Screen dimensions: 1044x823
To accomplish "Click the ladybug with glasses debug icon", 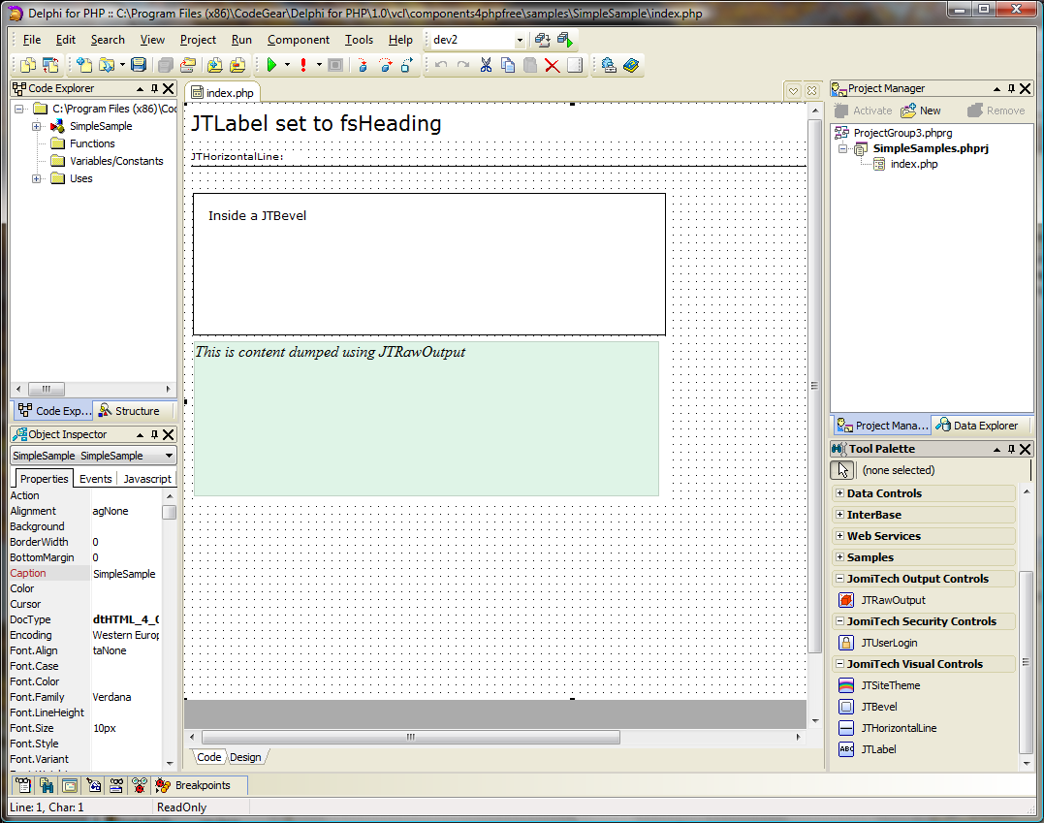I will click(x=140, y=786).
